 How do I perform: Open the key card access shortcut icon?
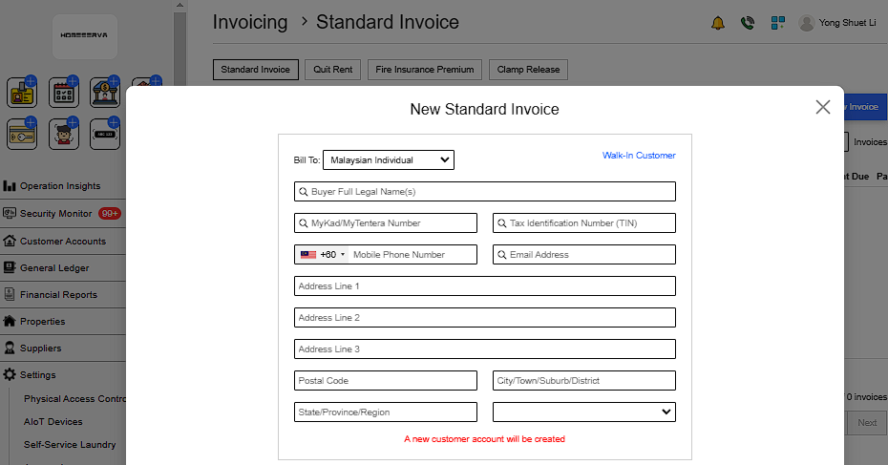click(21, 134)
